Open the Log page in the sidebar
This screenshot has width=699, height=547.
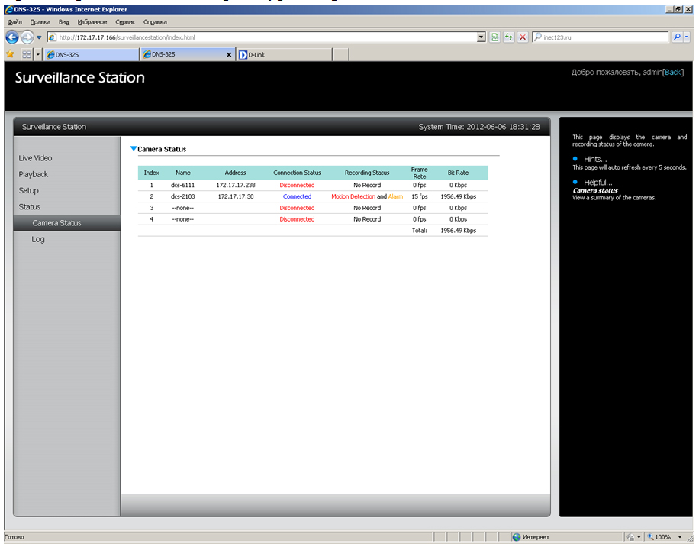coord(38,239)
